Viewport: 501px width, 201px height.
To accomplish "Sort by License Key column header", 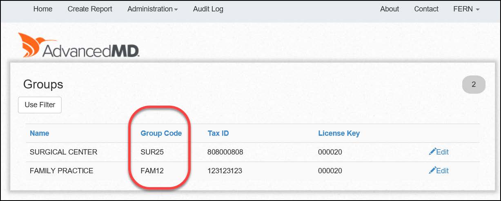I will tap(339, 133).
